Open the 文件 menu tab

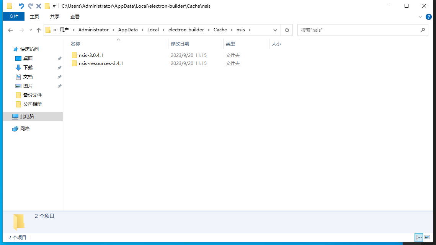click(x=14, y=16)
